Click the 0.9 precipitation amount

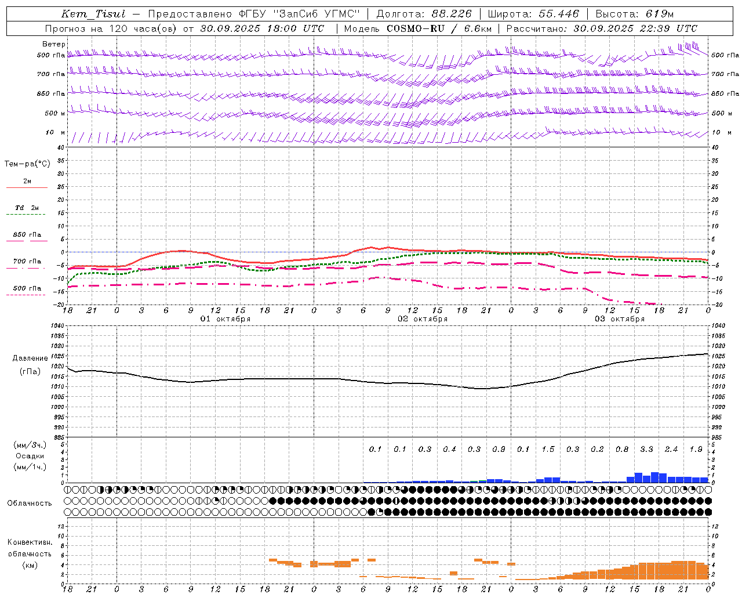499,450
